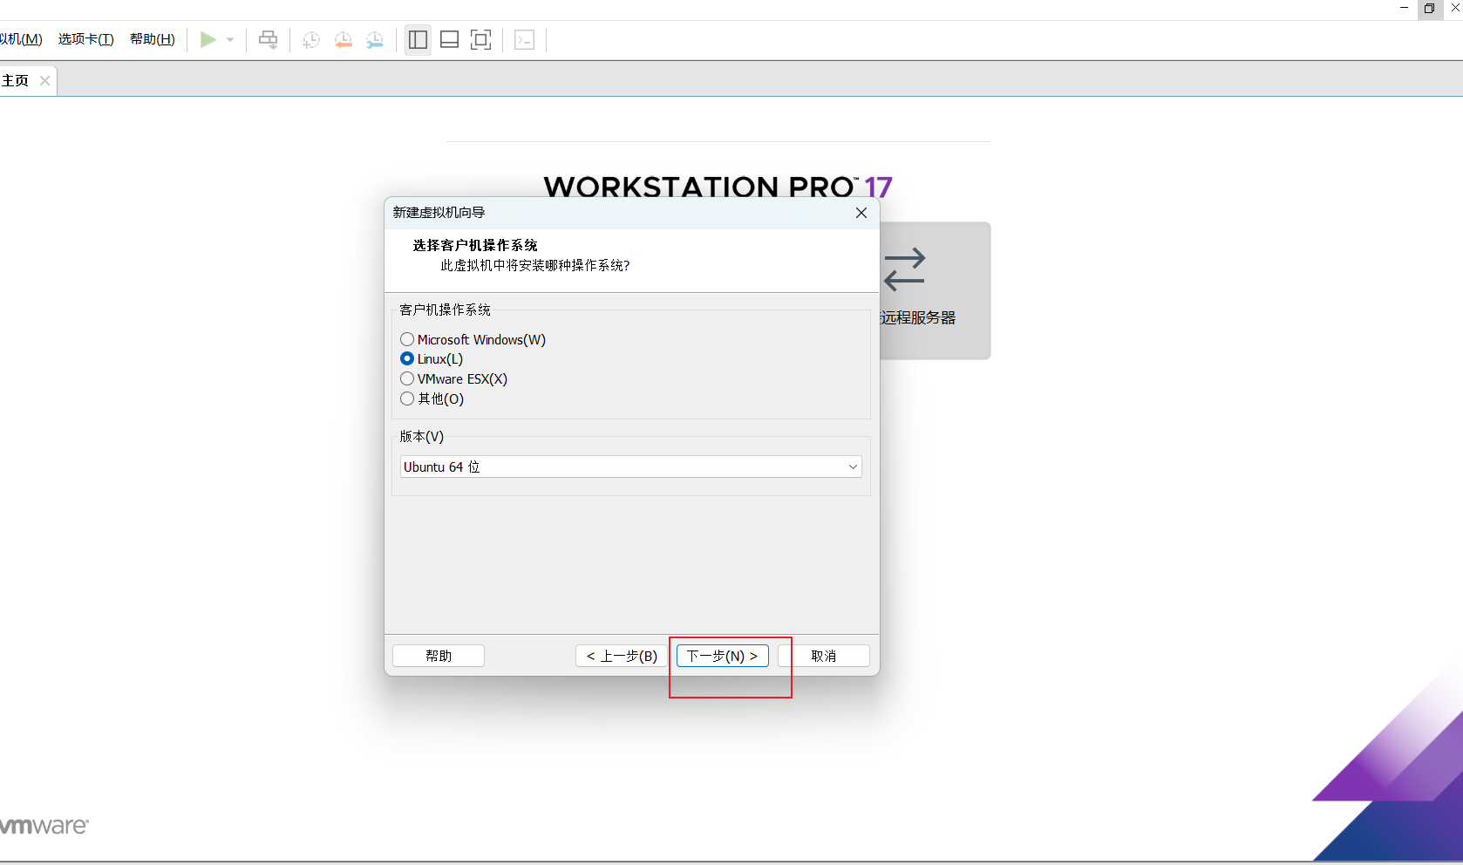Select VMware ESX(X) radio option
The width and height of the screenshot is (1463, 865).
click(x=407, y=378)
